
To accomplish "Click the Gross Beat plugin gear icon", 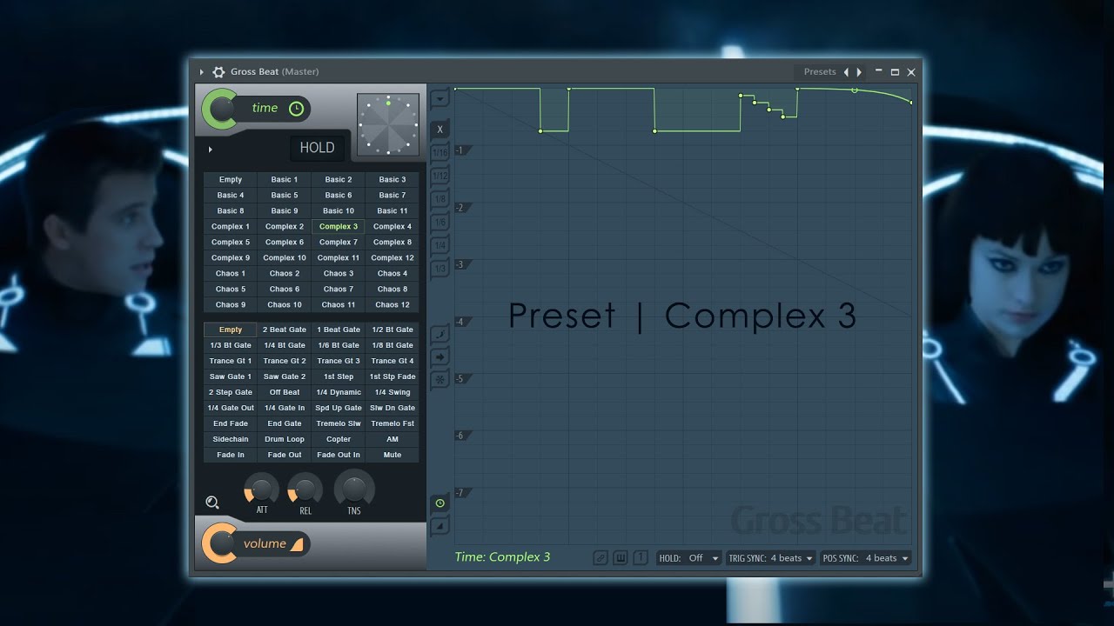I will [218, 72].
